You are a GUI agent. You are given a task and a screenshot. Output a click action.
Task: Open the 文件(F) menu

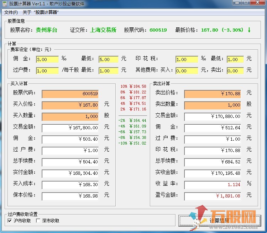pos(11,12)
